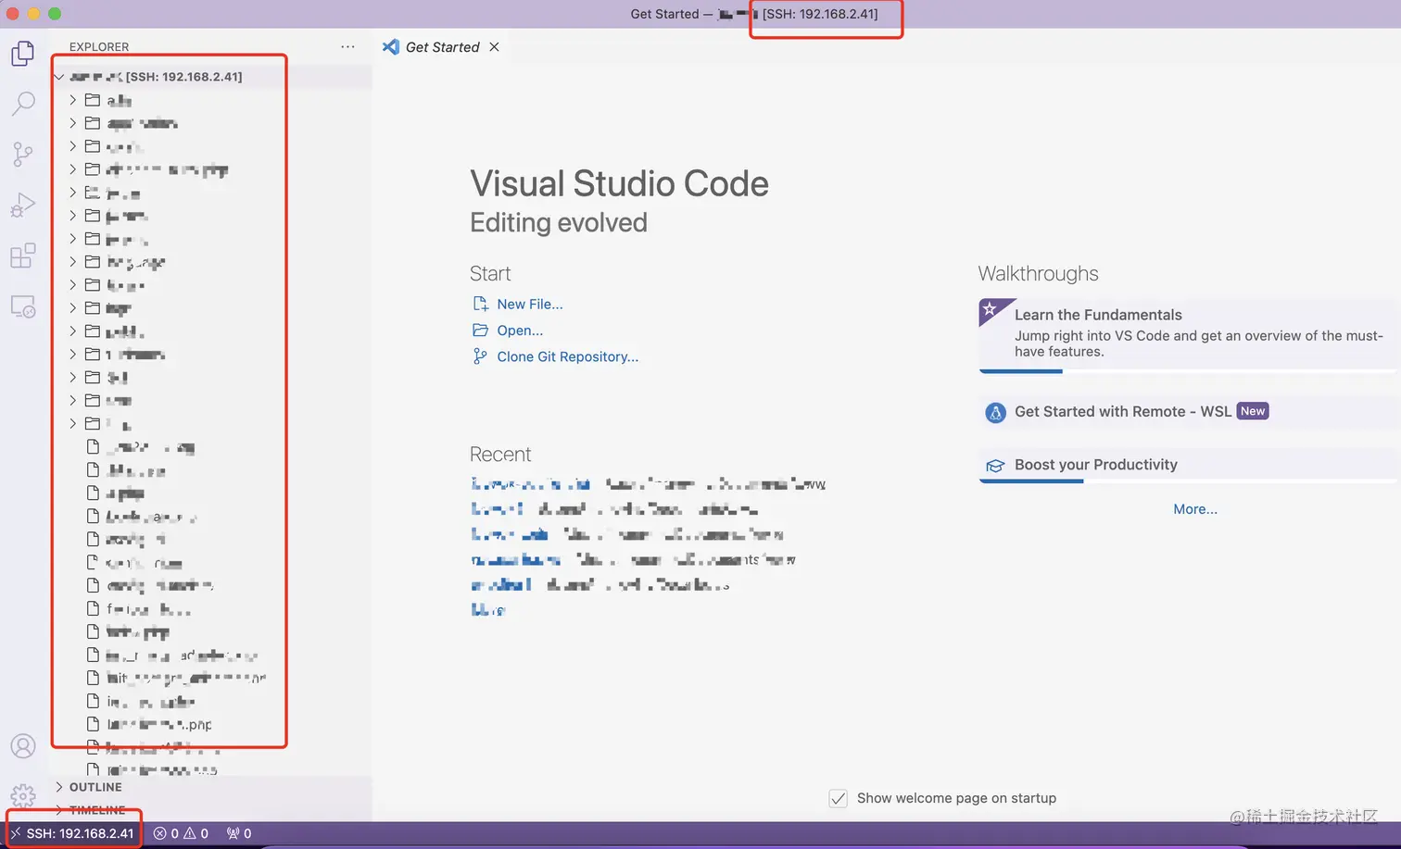1401x849 pixels.
Task: Open the Source Control view icon
Action: point(23,155)
